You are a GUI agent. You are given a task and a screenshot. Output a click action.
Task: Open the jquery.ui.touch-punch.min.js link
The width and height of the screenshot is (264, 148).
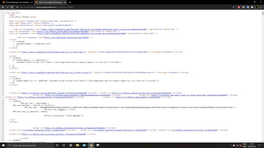pyautogui.click(x=189, y=95)
